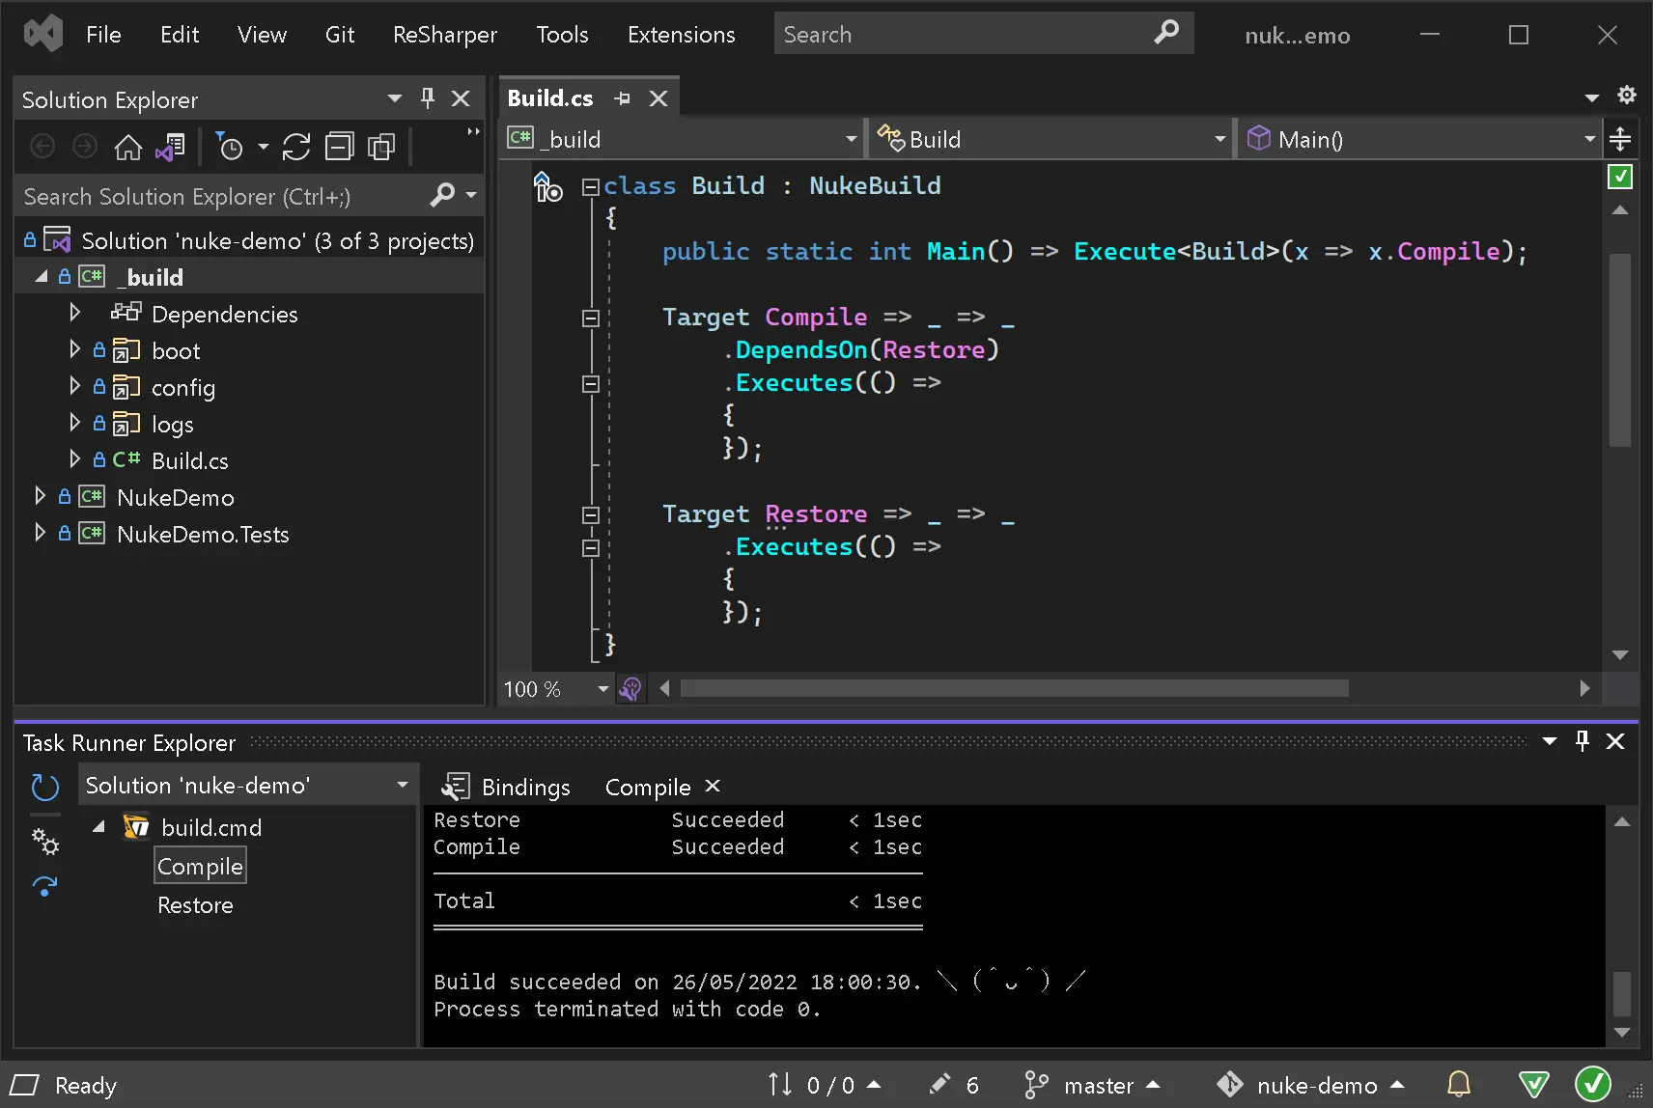Open notifications bell in status bar
1653x1108 pixels.
click(1459, 1084)
